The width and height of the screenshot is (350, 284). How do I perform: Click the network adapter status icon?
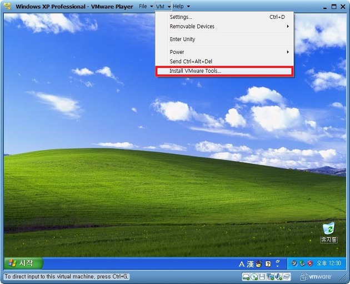pyautogui.click(x=271, y=277)
